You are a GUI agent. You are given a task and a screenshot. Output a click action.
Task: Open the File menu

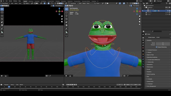click(x=4, y=1)
